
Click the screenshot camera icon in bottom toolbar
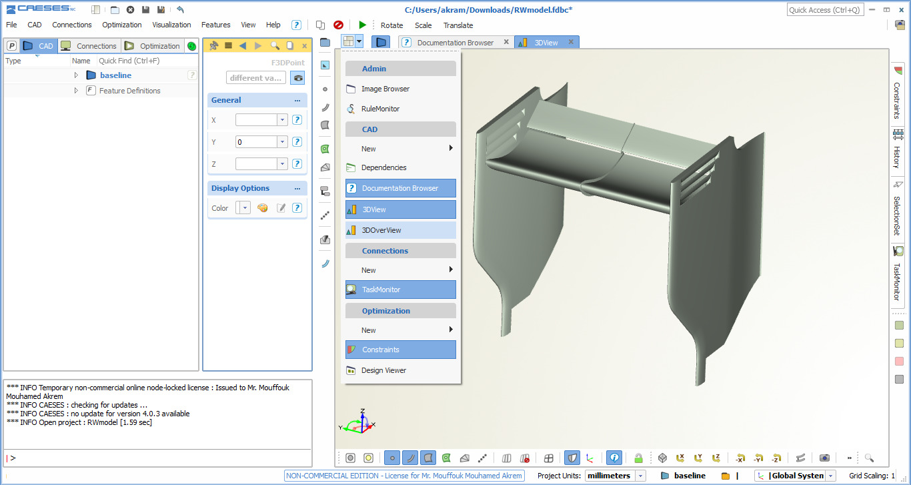[825, 458]
